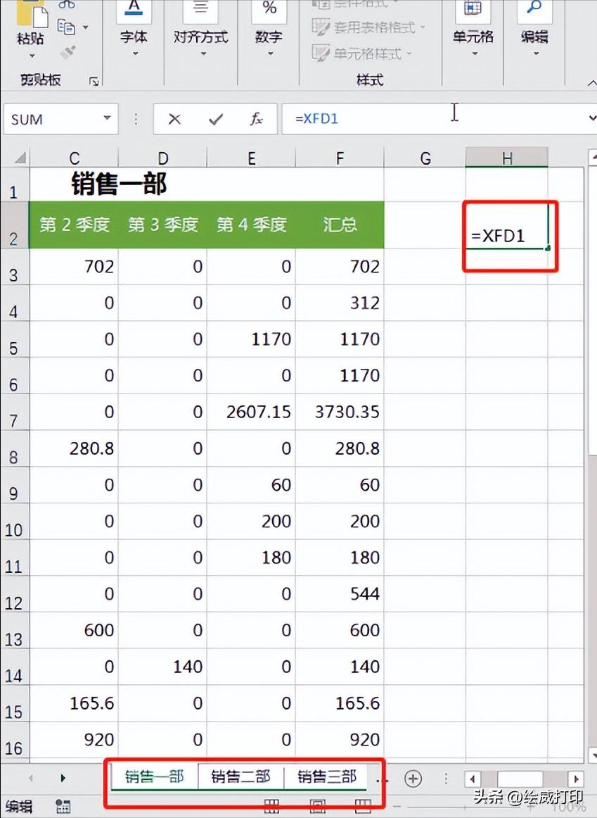
Task: Switch to the 销售二部 sheet tab
Action: [x=242, y=776]
